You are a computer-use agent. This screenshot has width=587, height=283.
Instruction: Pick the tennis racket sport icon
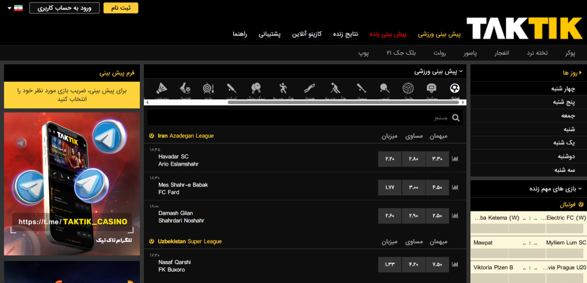tap(384, 89)
